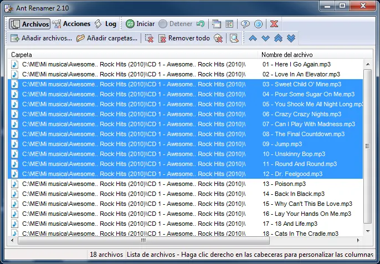The image size is (380, 264).
Task: Move selection to top with double up arrow
Action: coord(278,38)
